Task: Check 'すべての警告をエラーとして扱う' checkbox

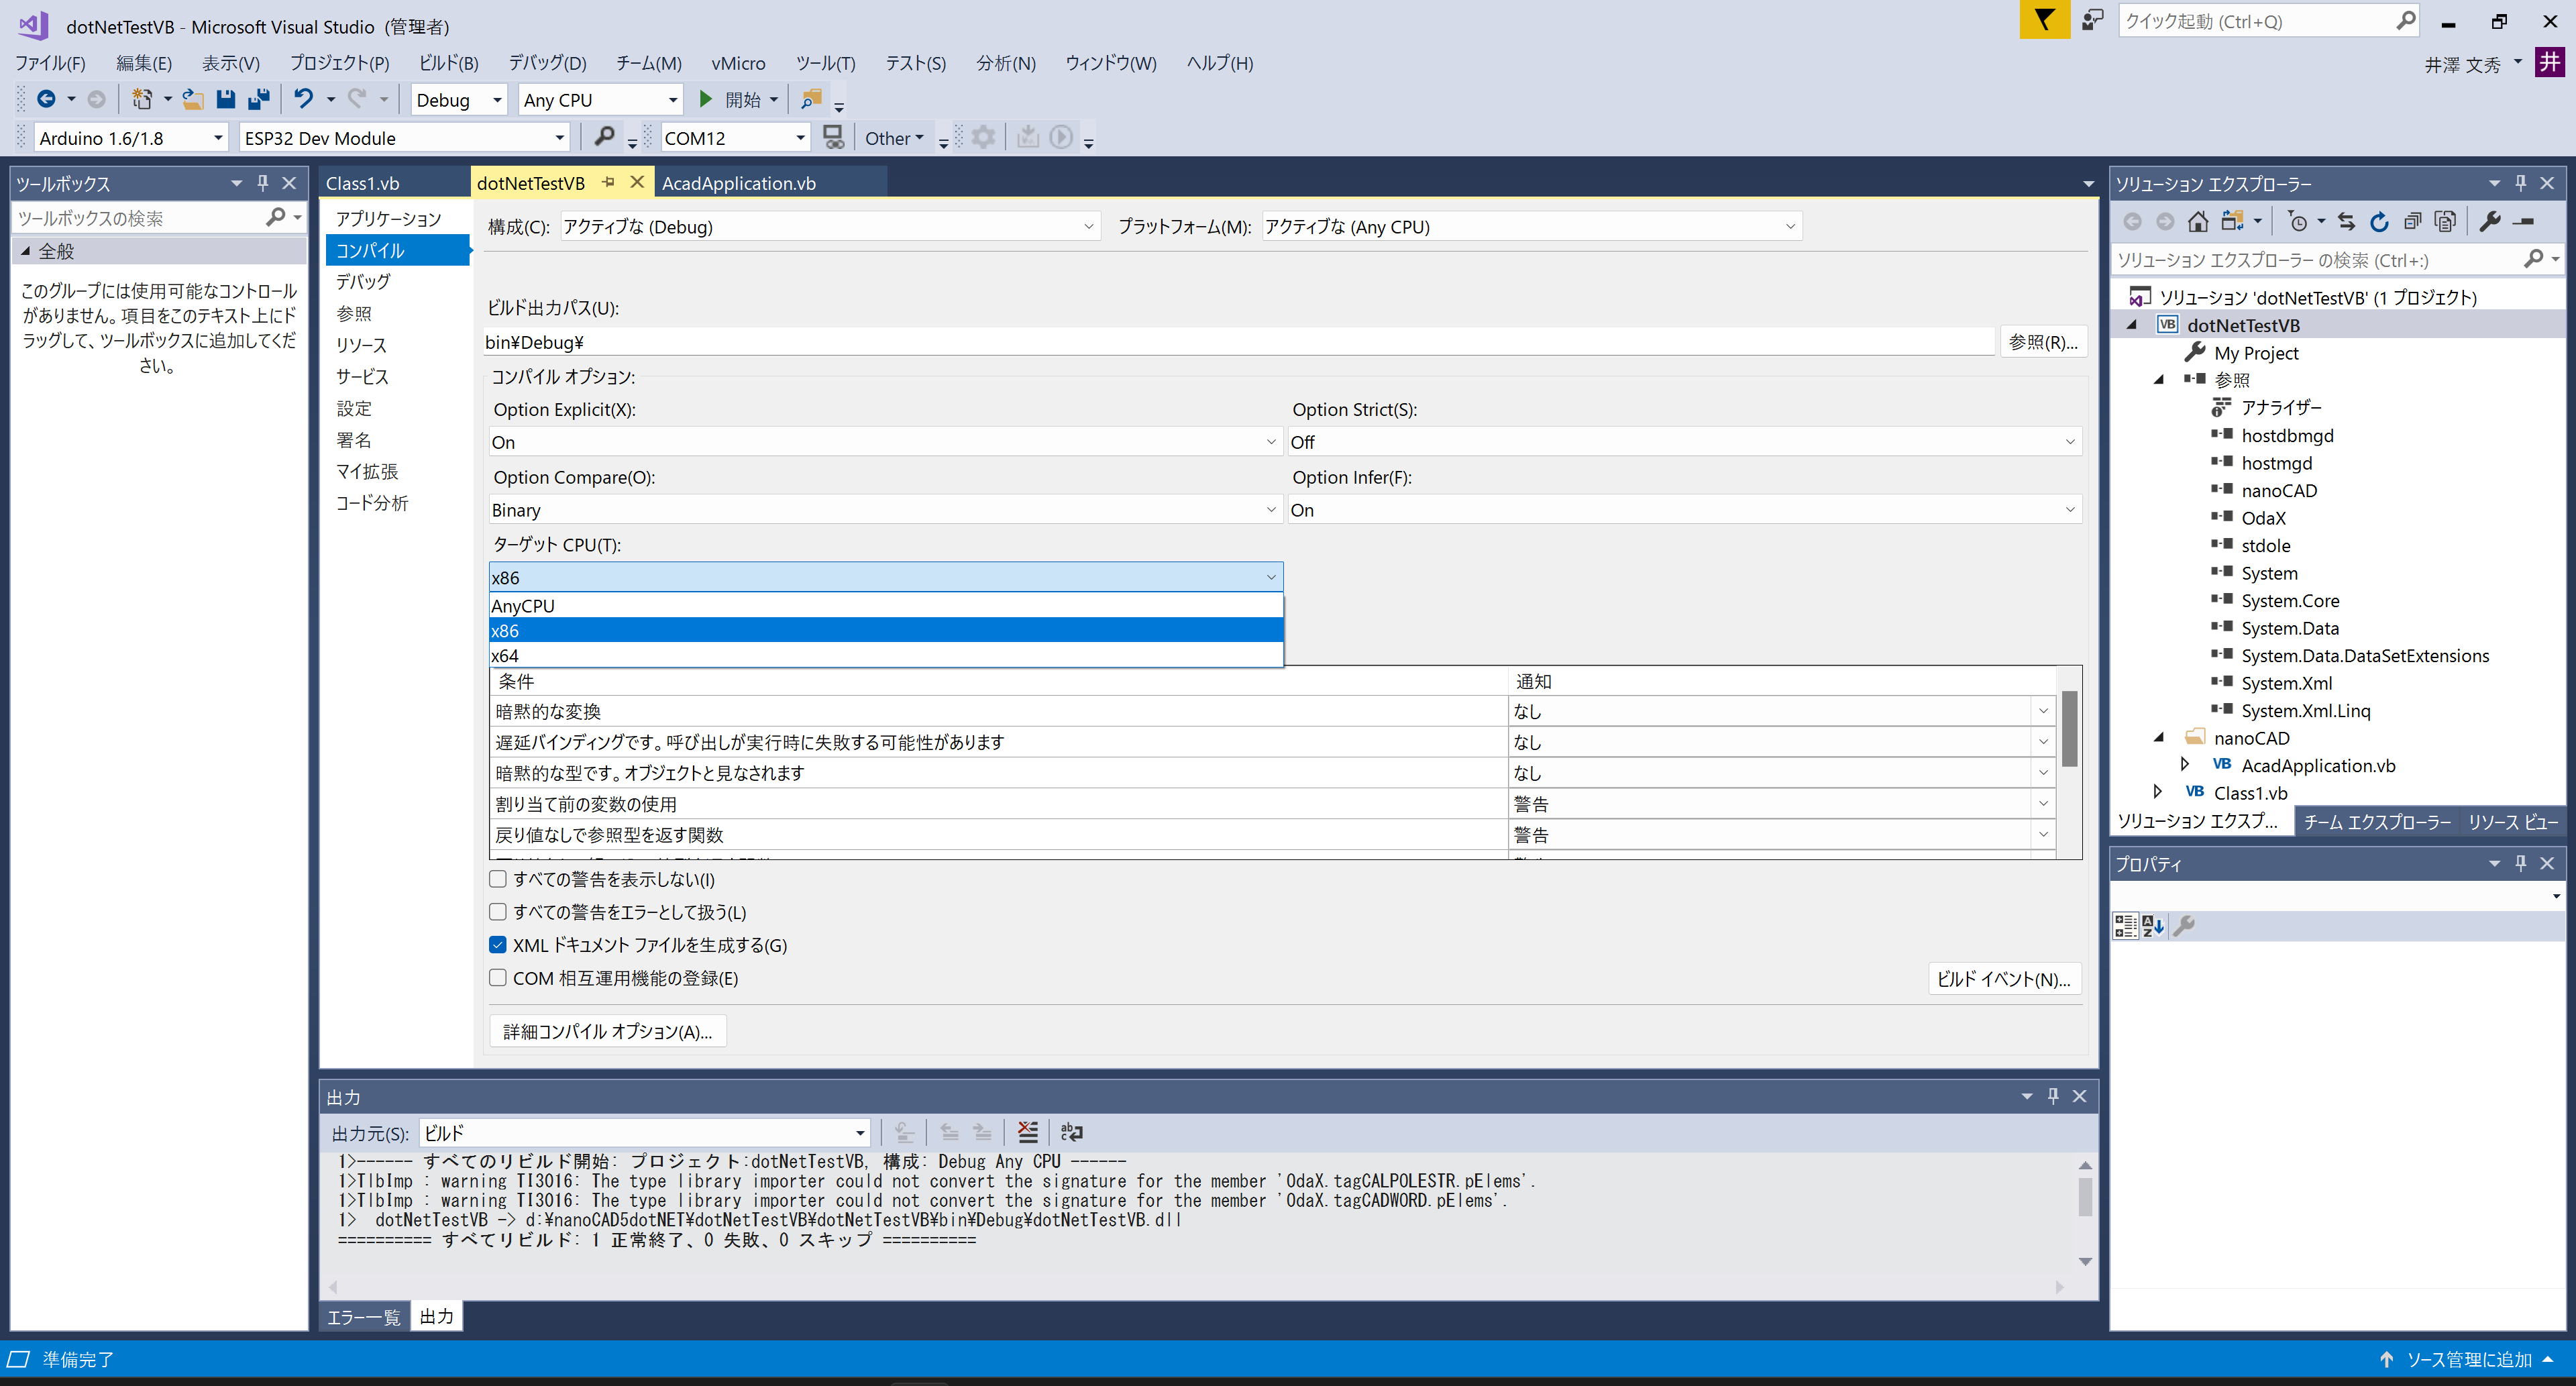Action: pyautogui.click(x=498, y=912)
